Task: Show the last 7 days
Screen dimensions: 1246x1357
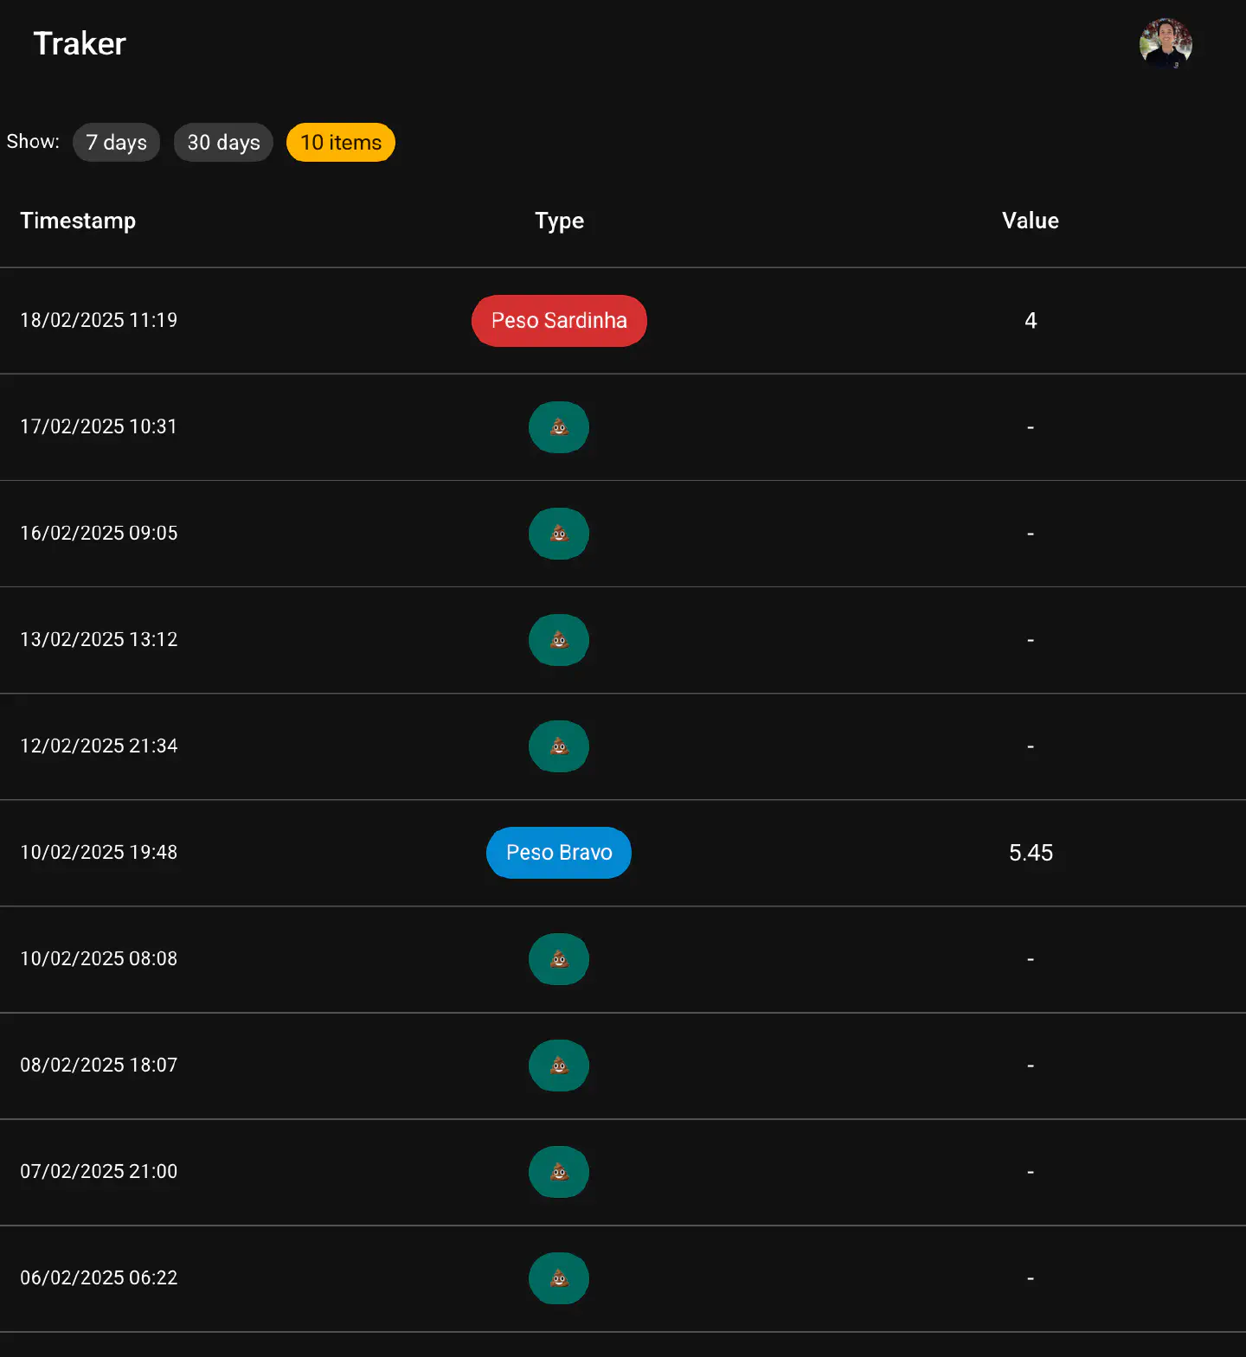Action: (x=117, y=143)
